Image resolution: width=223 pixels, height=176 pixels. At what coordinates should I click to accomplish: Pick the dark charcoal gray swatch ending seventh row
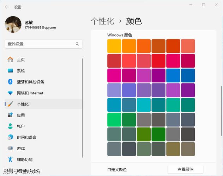188,134
